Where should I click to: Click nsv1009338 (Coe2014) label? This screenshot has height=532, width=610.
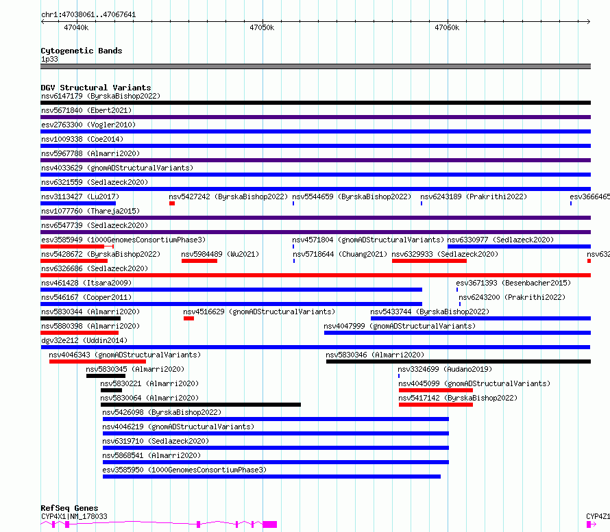click(82, 139)
